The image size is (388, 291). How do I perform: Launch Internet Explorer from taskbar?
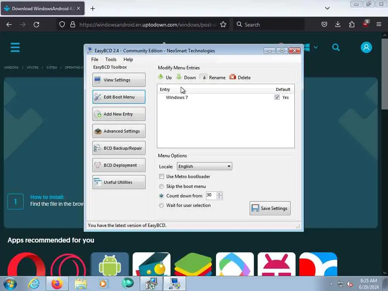tap(34, 283)
